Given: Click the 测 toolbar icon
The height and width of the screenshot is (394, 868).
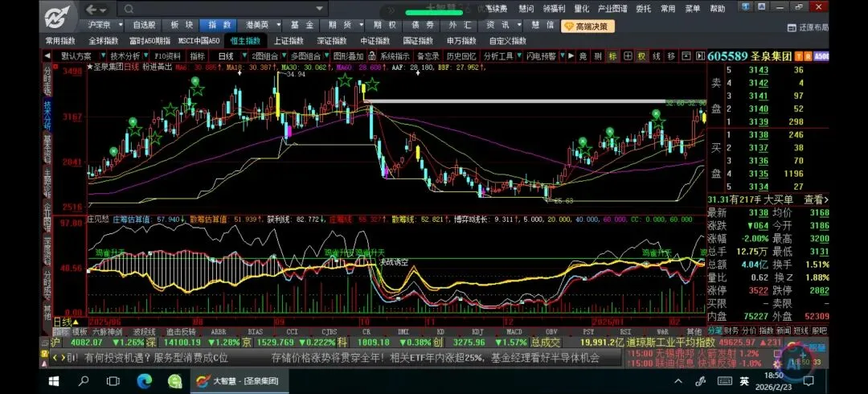Looking at the screenshot, I should 598,56.
